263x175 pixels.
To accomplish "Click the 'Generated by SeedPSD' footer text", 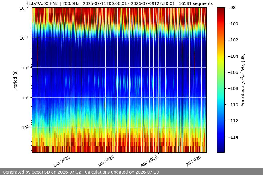I will (81, 172).
